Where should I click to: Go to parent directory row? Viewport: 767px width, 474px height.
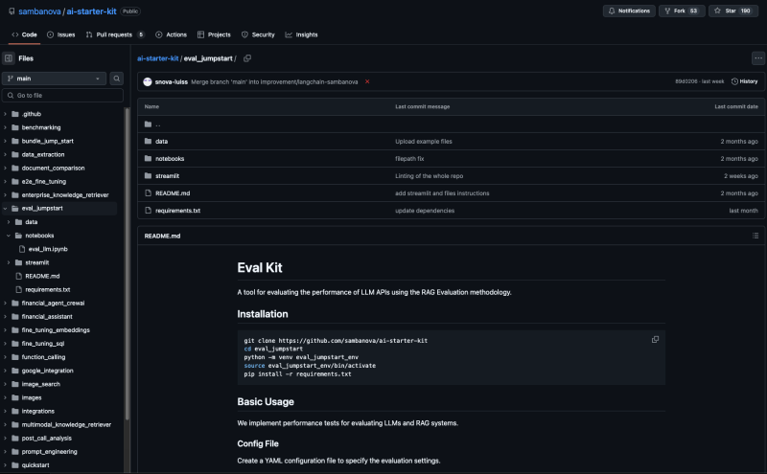coord(451,124)
